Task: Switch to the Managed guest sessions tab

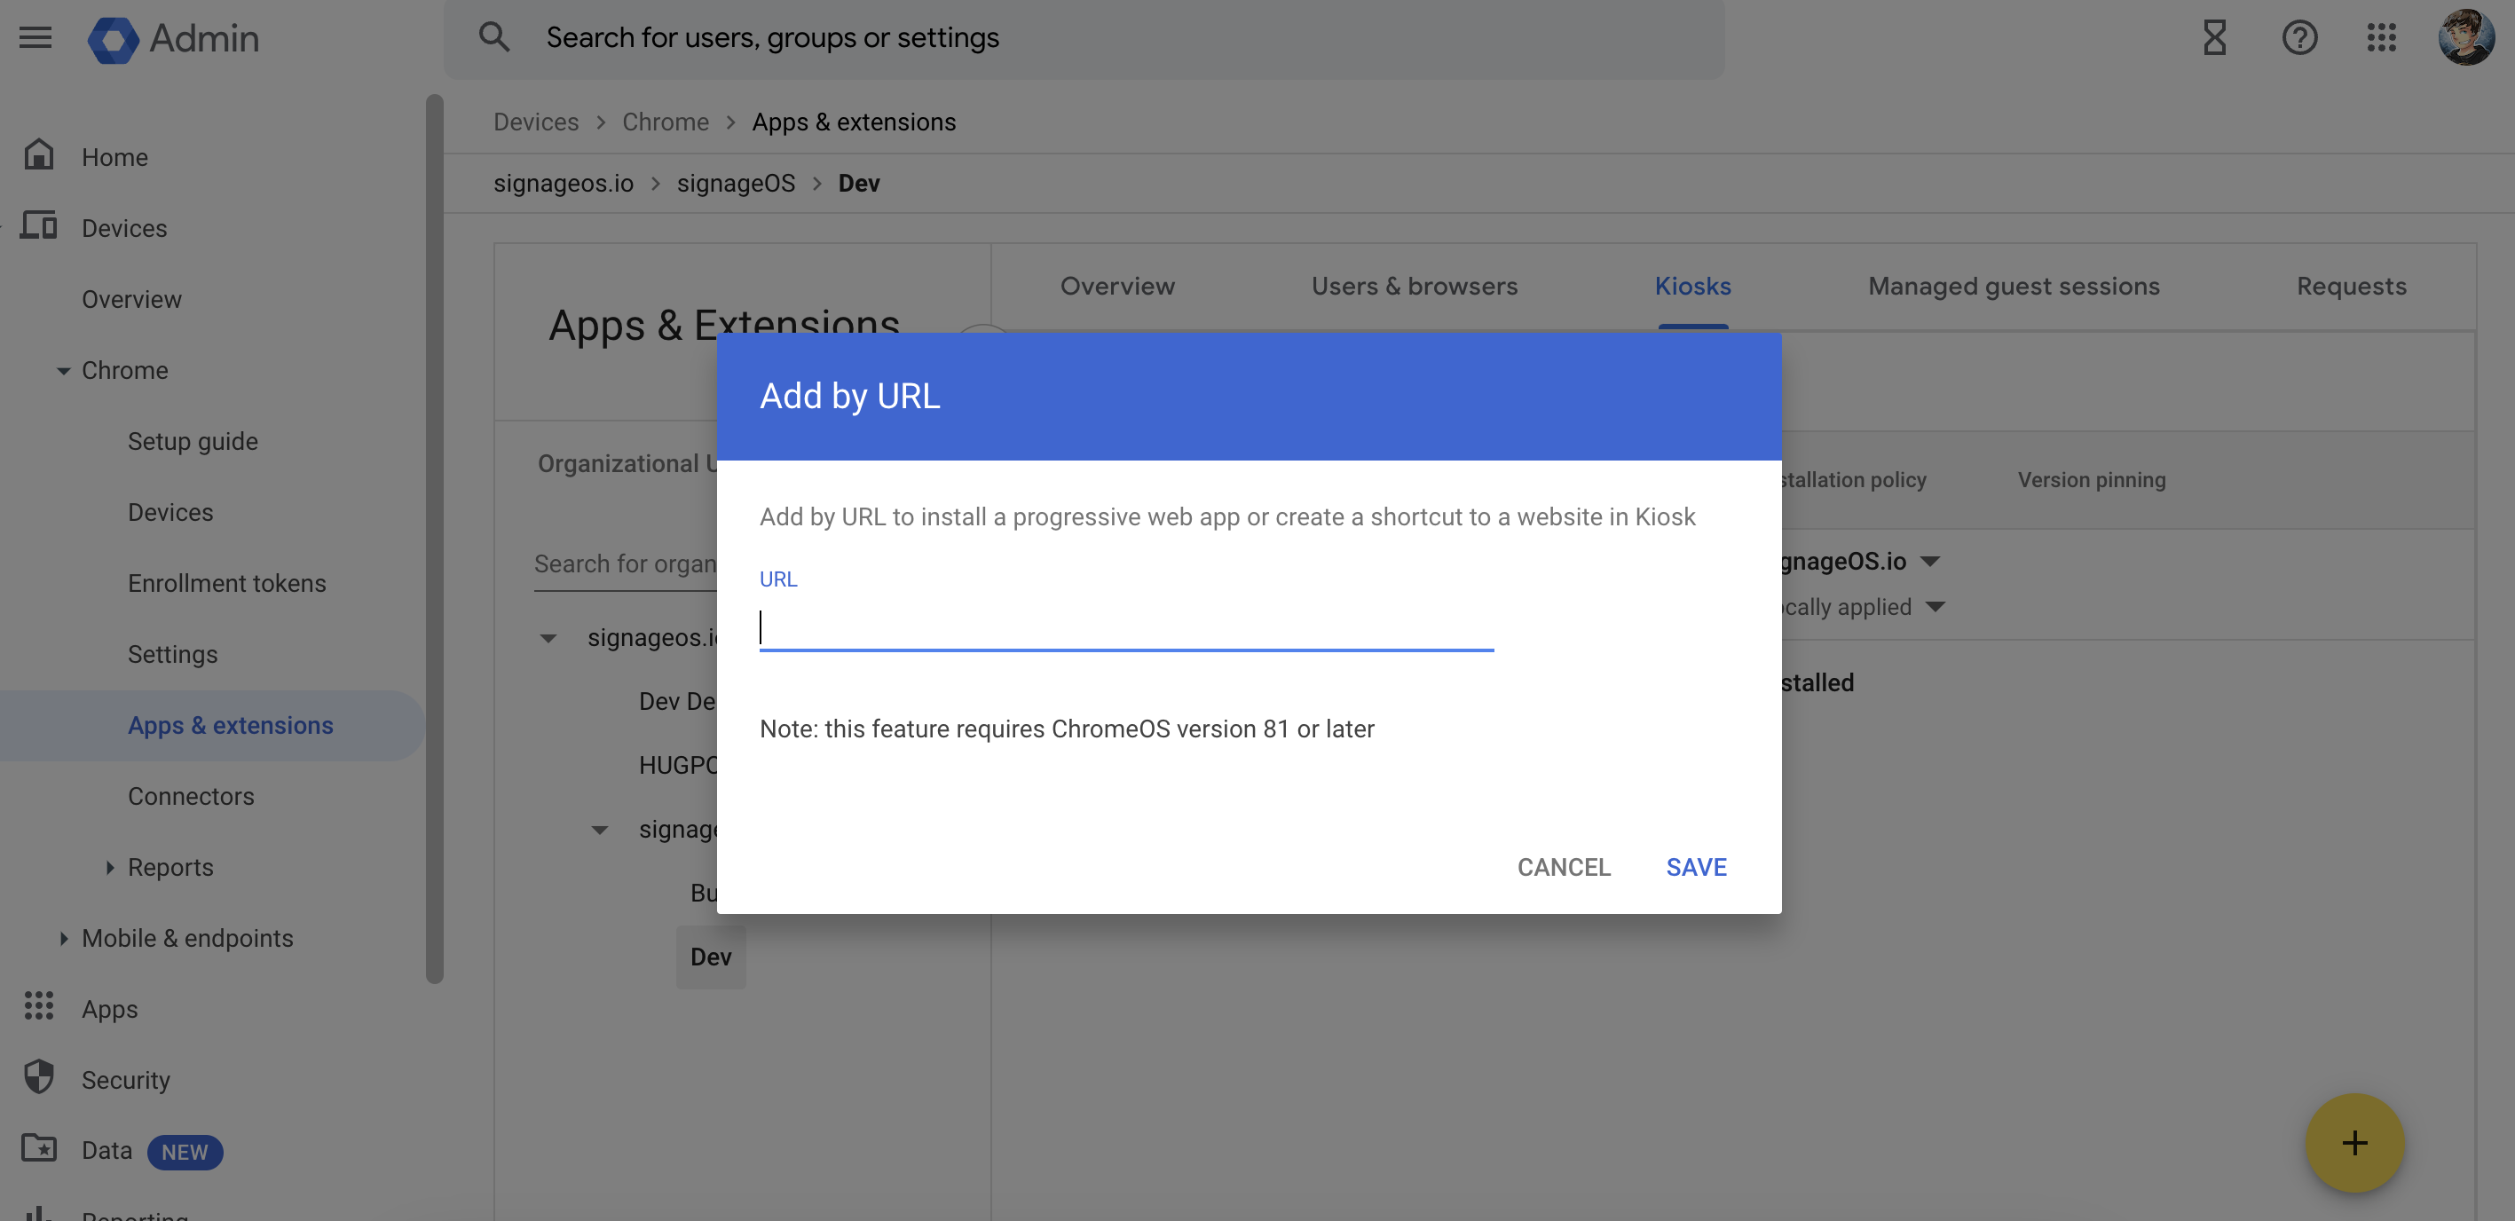Action: (2014, 285)
